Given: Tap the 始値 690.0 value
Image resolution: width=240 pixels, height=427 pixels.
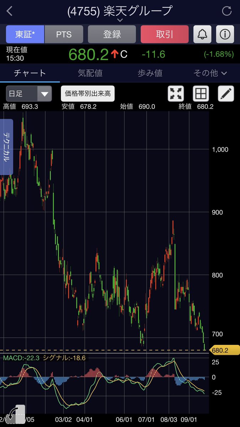Looking at the screenshot, I should (137, 106).
